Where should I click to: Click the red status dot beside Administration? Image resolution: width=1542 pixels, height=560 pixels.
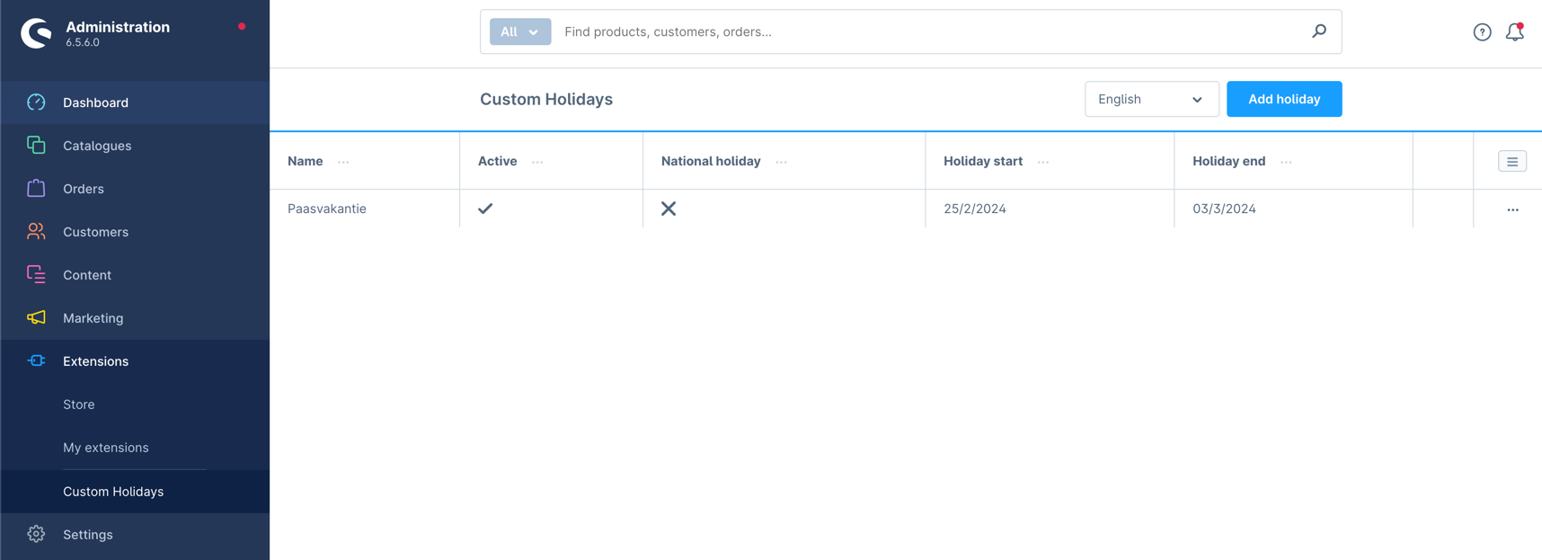coord(242,27)
